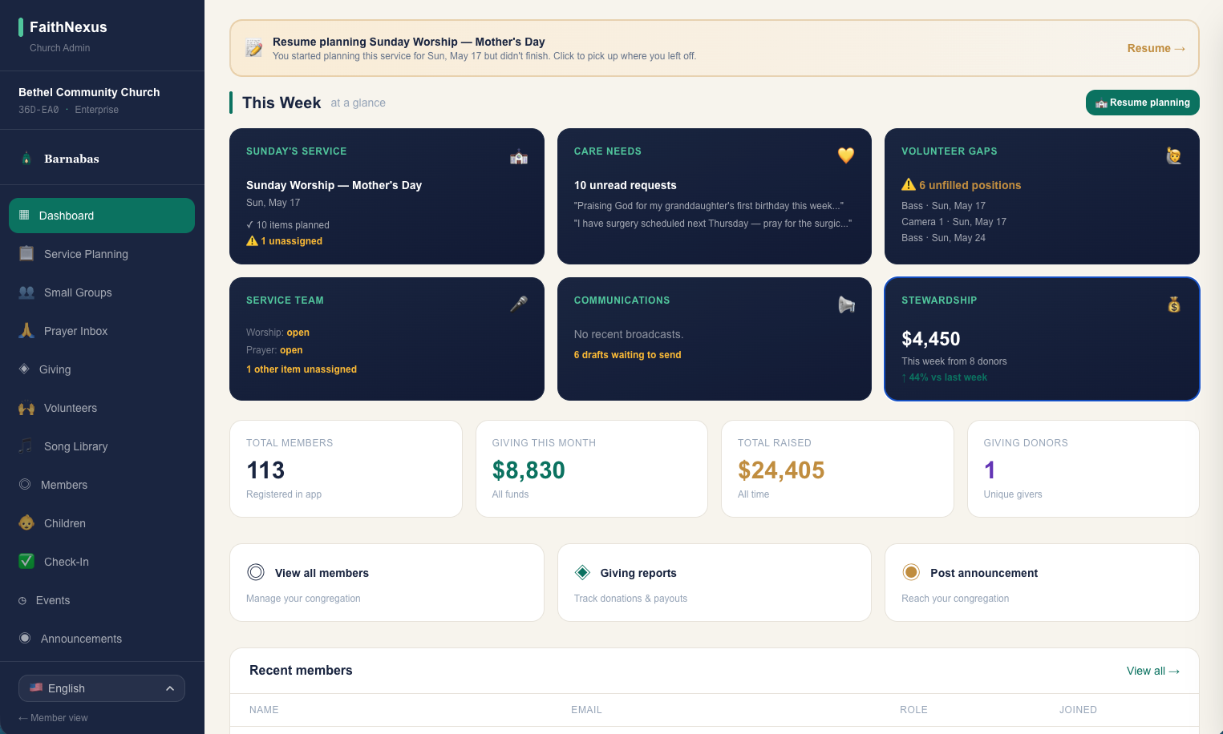
Task: Open the Giving reports card
Action: coord(715,583)
